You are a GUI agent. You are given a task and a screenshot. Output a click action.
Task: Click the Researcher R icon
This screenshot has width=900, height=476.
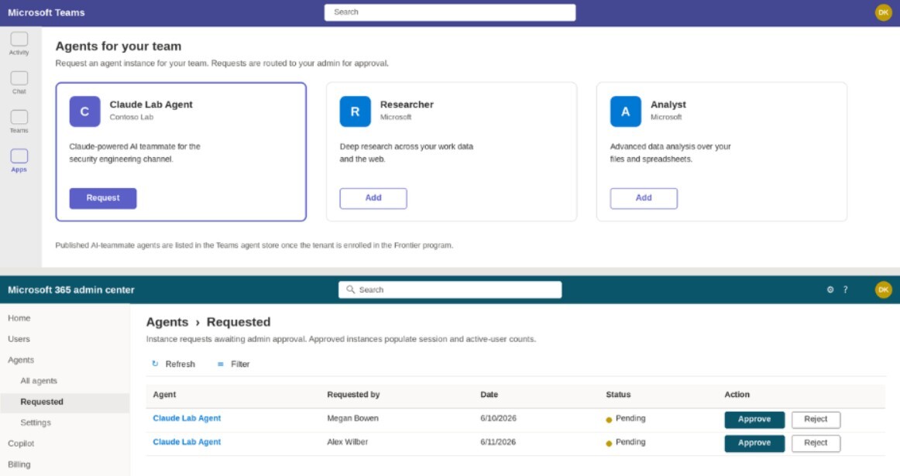355,111
